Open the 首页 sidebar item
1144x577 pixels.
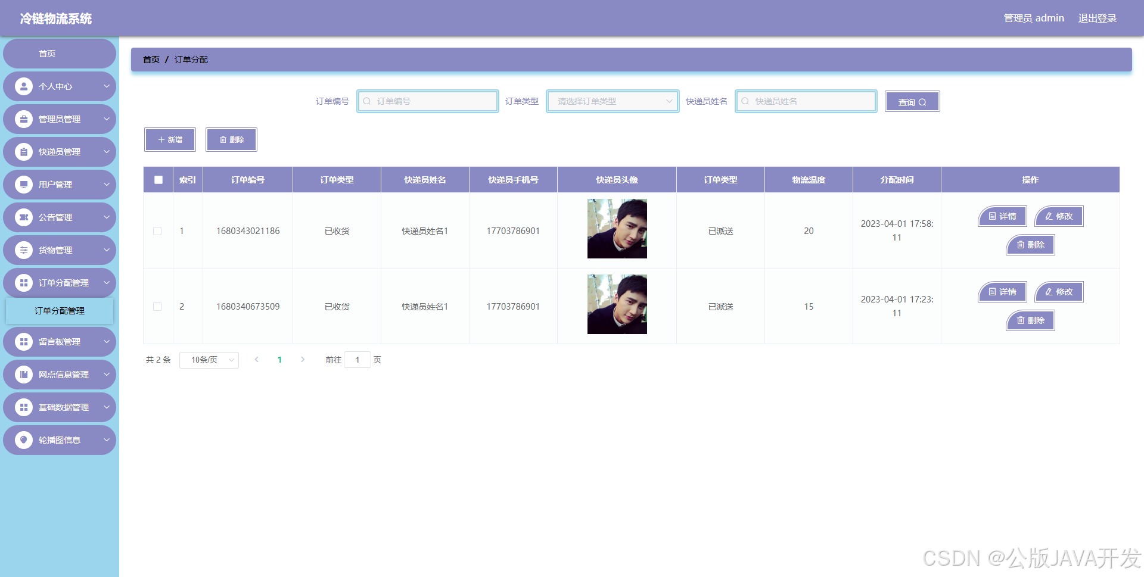click(60, 54)
